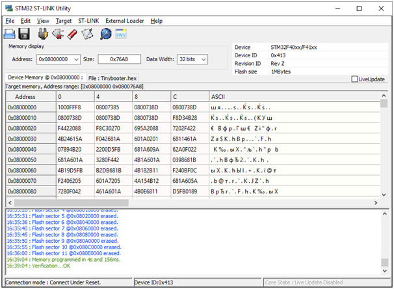Click memory cell D5FB0189
Screen dimensions: 394x289
[190, 191]
